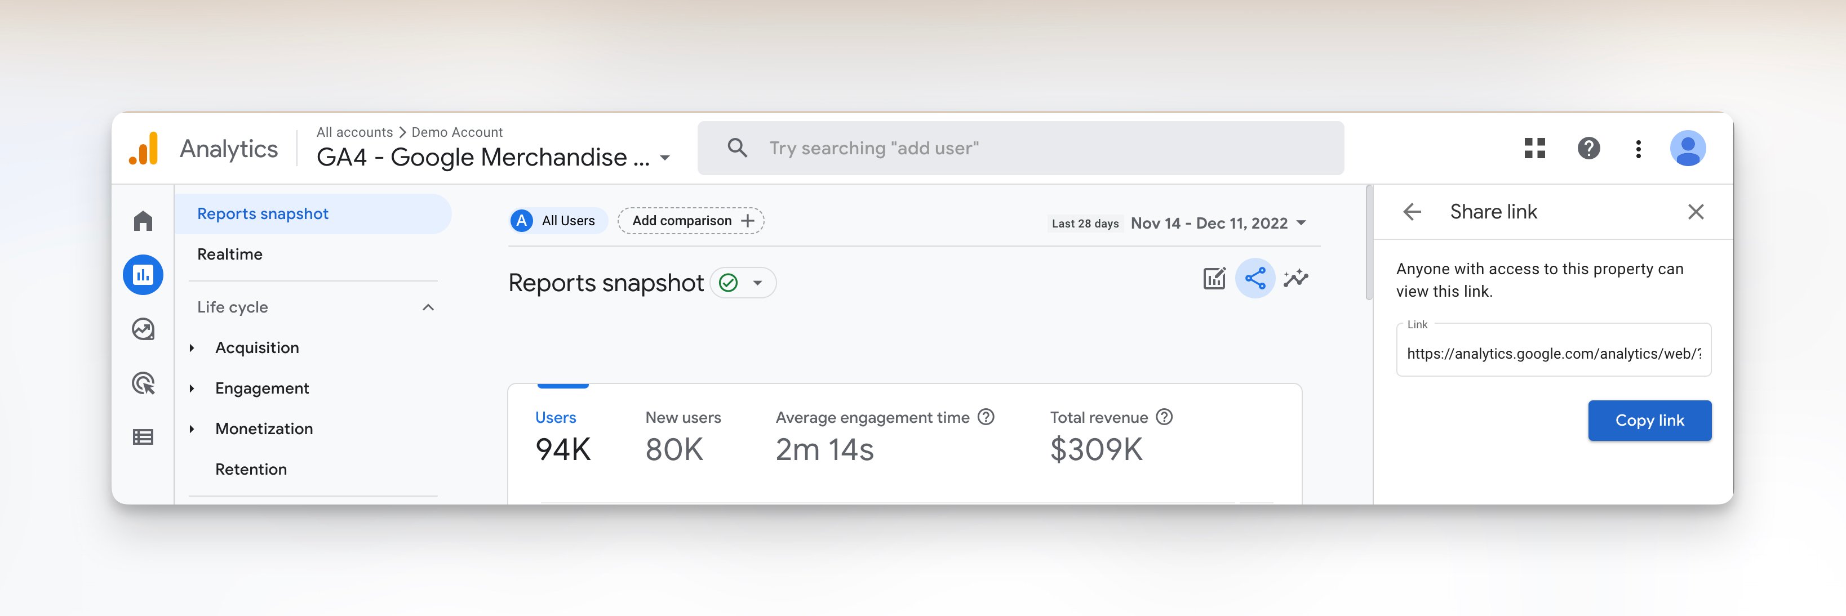Click the main content vertical scrollbar
This screenshot has width=1846, height=616.
[x=1369, y=242]
